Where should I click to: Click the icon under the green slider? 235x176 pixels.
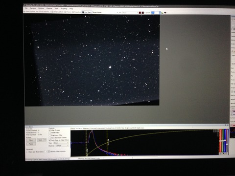coord(223,154)
